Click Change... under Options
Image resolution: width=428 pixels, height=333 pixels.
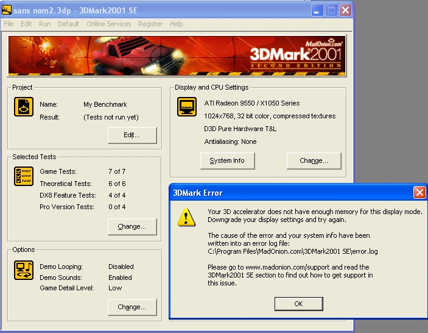point(132,307)
